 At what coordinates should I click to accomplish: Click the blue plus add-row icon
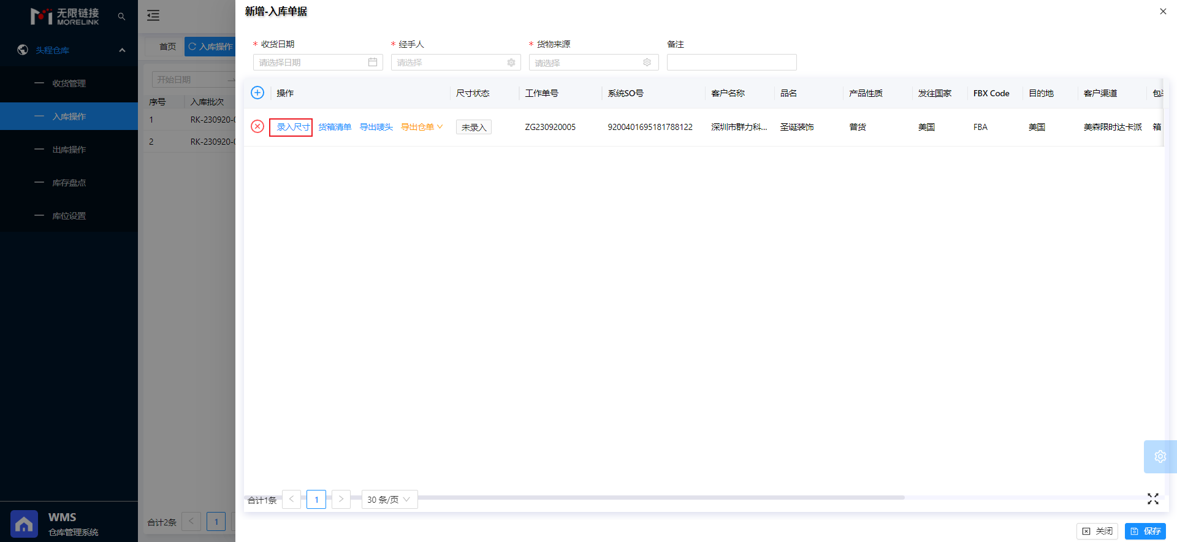pyautogui.click(x=257, y=93)
